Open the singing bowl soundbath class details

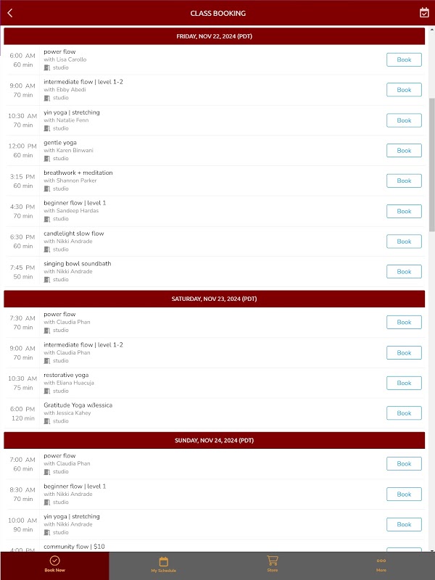coord(78,264)
